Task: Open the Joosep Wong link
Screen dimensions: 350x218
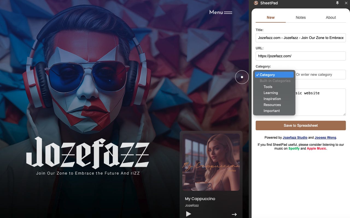Action: 325,138
